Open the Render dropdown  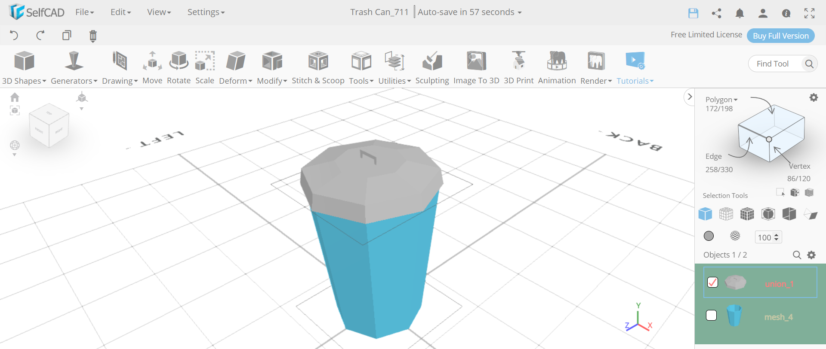(596, 68)
